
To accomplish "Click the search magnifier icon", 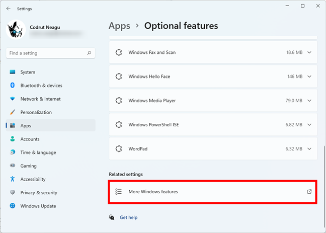I will click(89, 53).
